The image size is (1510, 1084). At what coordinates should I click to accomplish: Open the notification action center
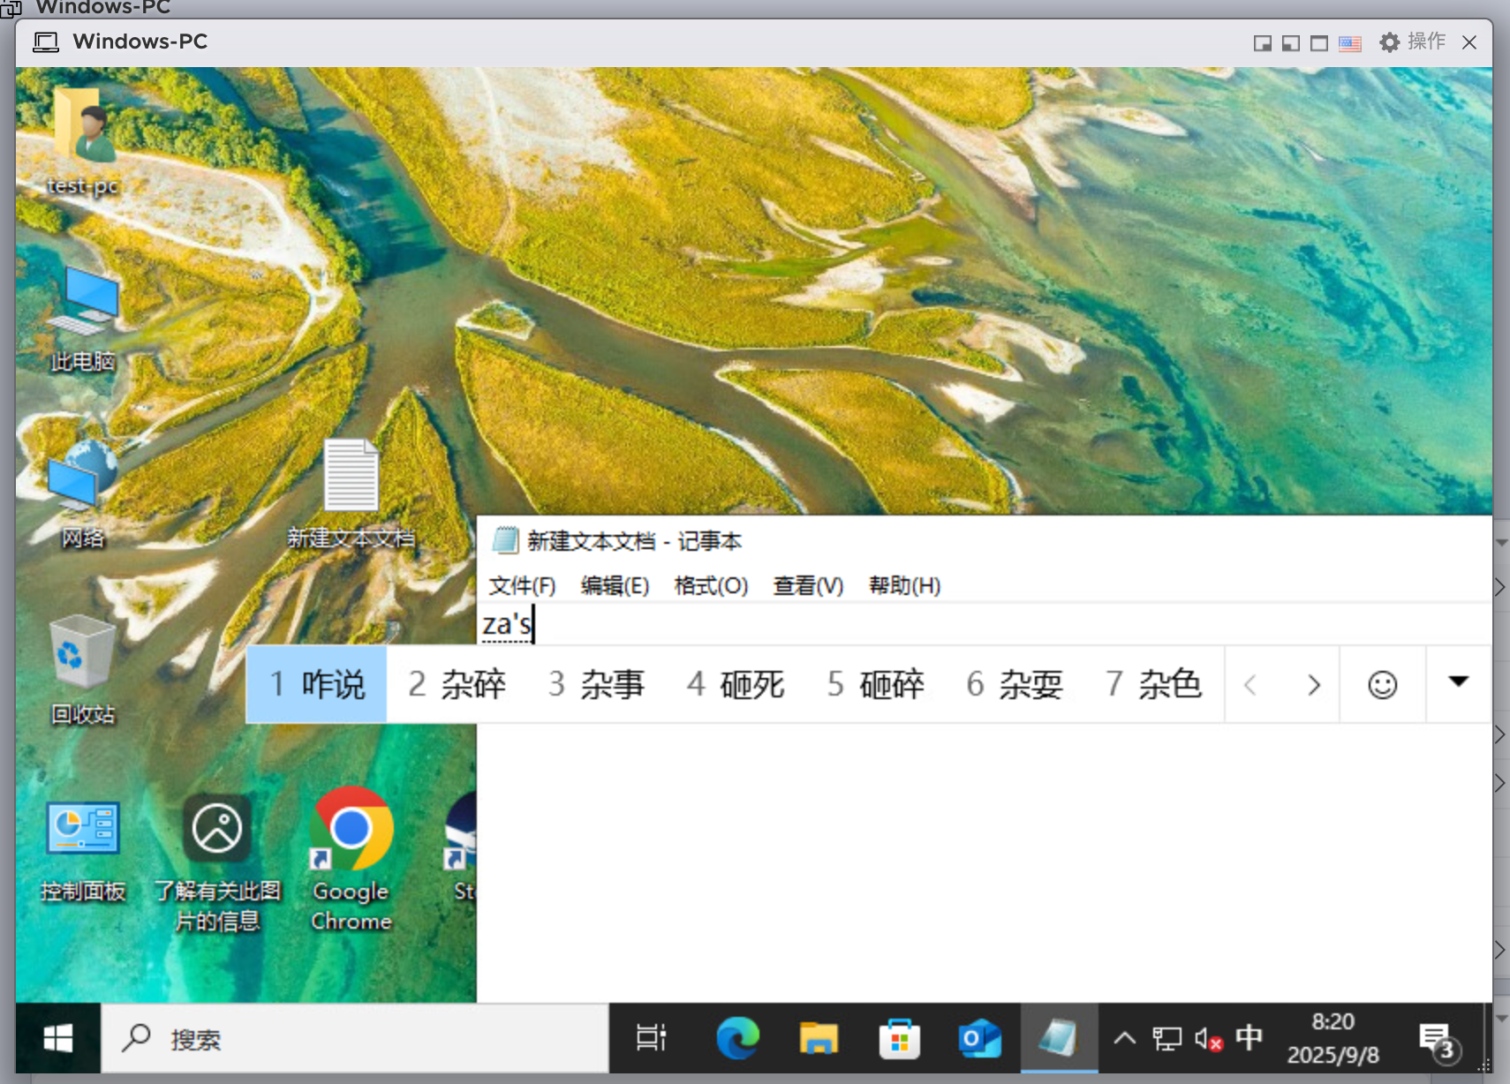pyautogui.click(x=1437, y=1040)
